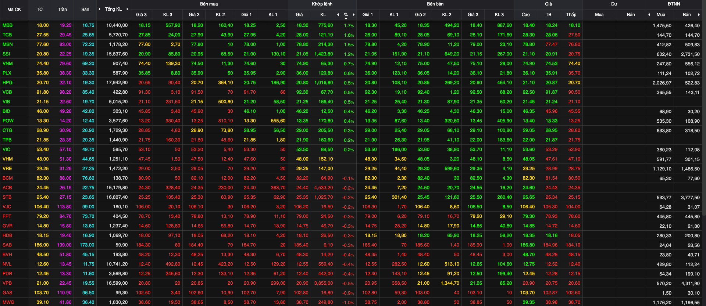This screenshot has width=706, height=306.
Task: Click VPB foreign sell value 4,311,90
Action: 690,284
